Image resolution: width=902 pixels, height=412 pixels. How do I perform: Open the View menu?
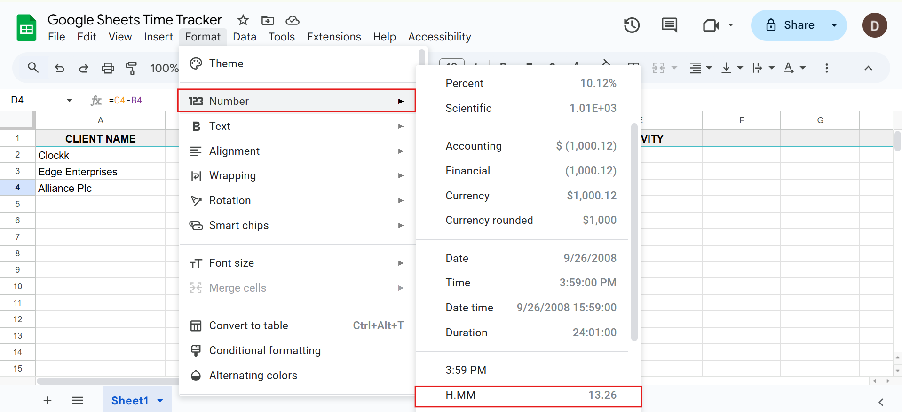coord(120,37)
